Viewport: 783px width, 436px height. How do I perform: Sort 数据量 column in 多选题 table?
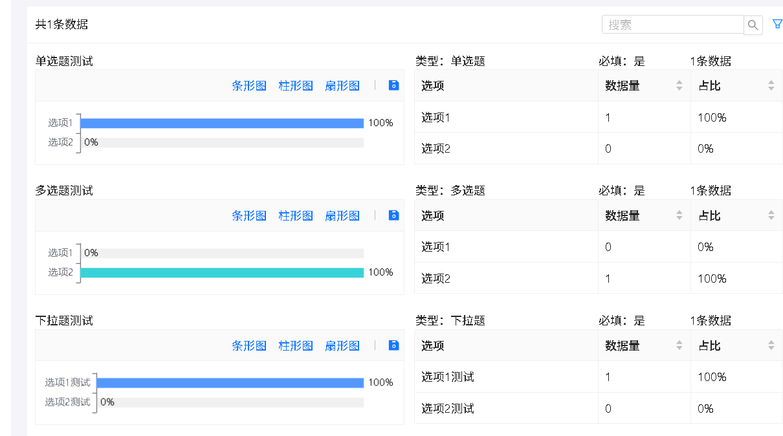[679, 215]
